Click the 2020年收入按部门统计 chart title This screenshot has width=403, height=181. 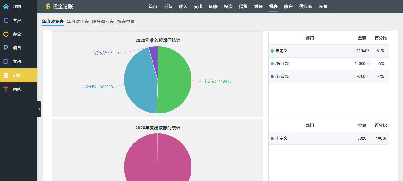(158, 40)
